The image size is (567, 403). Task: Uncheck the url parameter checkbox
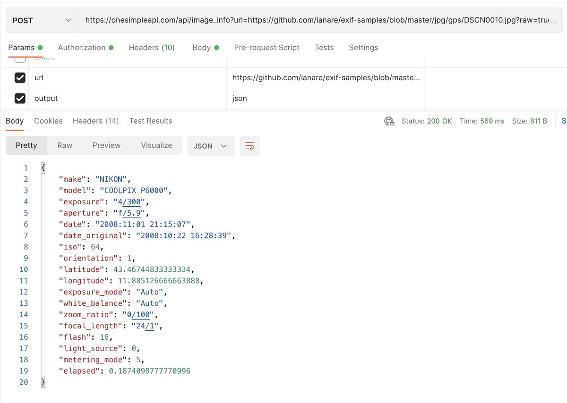[20, 77]
